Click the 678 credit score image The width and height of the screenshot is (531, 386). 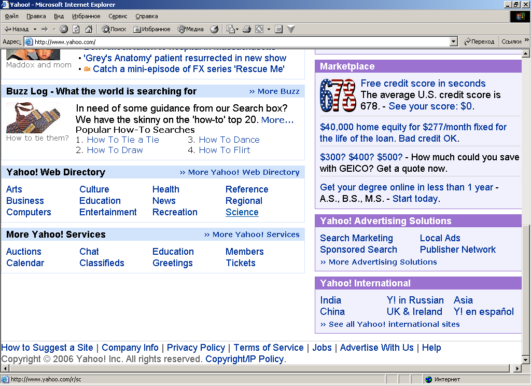click(x=338, y=95)
